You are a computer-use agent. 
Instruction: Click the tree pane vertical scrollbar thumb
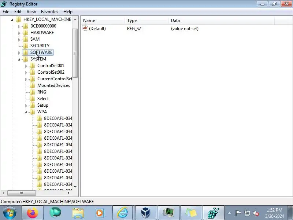(75, 53)
